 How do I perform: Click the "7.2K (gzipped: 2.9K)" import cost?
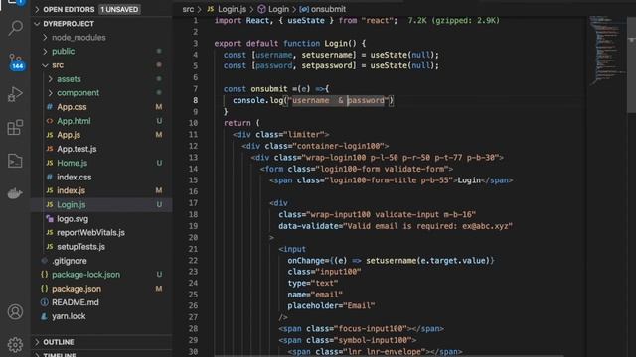click(454, 20)
